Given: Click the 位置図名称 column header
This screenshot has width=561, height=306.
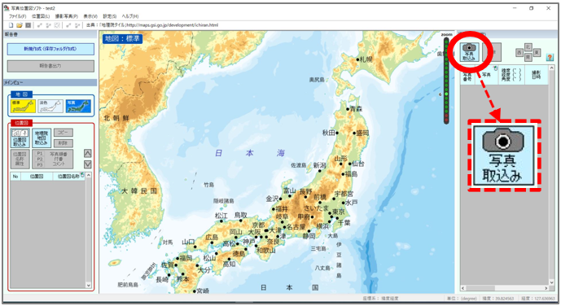Looking at the screenshot, I should coord(69,177).
